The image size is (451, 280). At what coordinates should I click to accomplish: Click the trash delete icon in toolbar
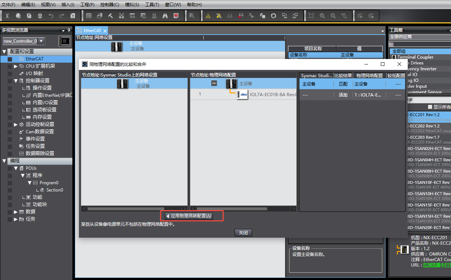pyautogui.click(x=40, y=16)
